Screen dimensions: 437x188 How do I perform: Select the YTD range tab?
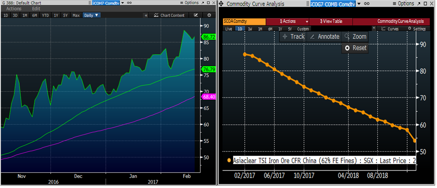click(45, 15)
